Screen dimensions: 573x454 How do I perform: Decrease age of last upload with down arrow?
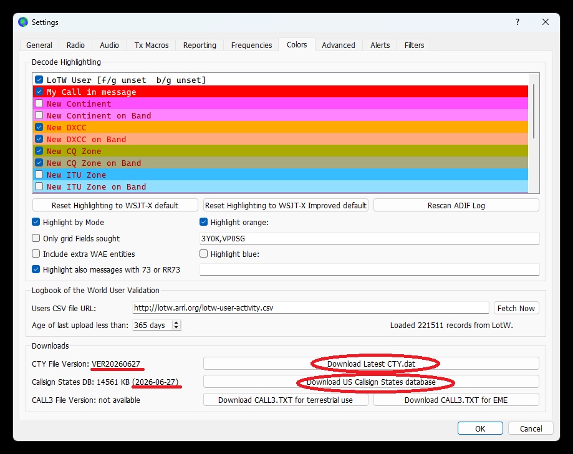(176, 327)
